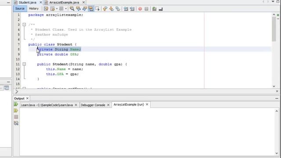Click the disabled Forward navigation icon
The width and height of the screenshot is (281, 158).
coord(61,9)
